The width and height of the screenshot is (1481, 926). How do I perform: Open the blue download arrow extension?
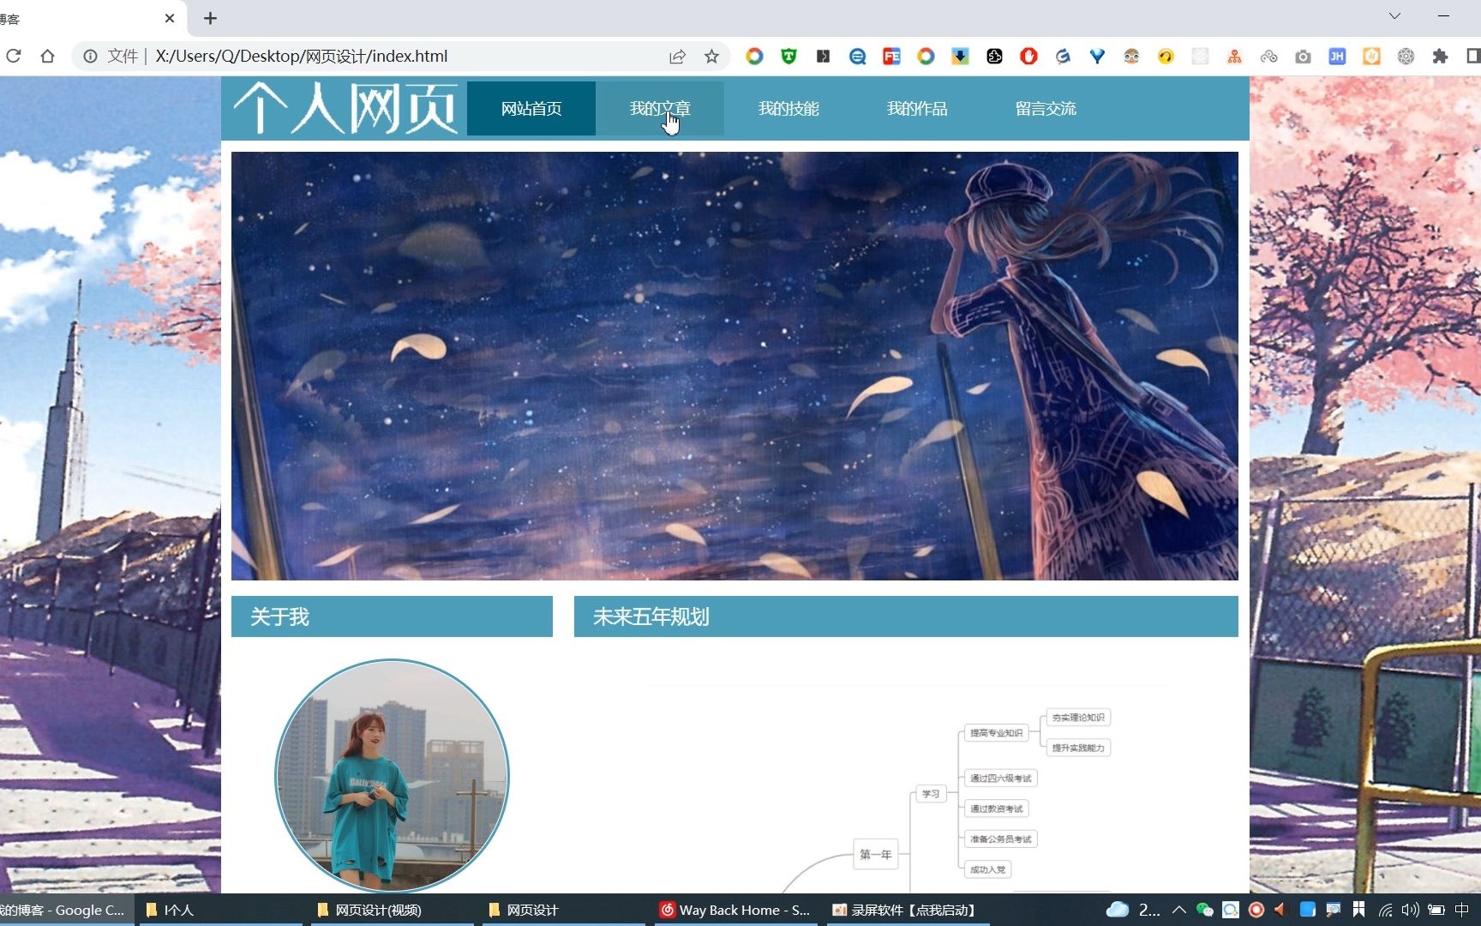[960, 57]
